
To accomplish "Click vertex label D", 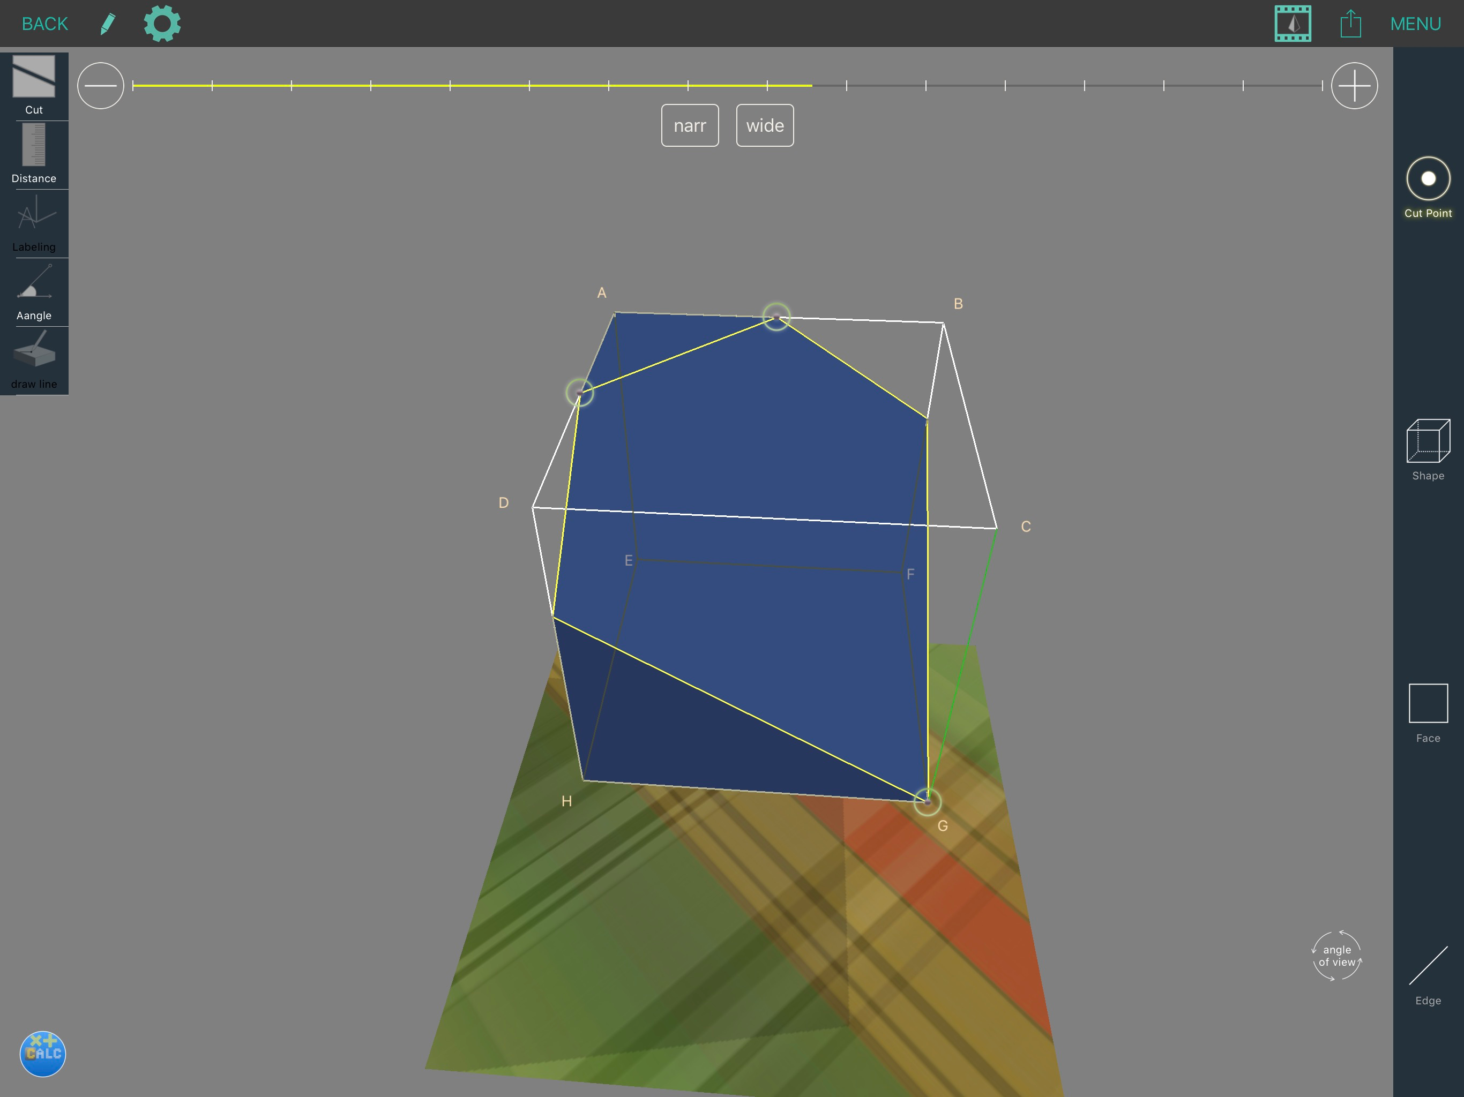I will [x=504, y=503].
